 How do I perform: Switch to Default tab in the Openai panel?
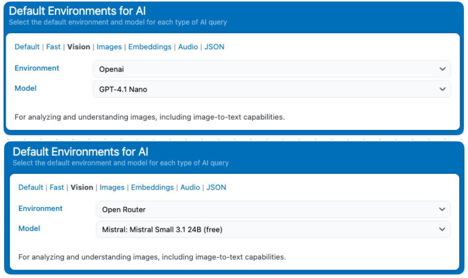tap(27, 47)
